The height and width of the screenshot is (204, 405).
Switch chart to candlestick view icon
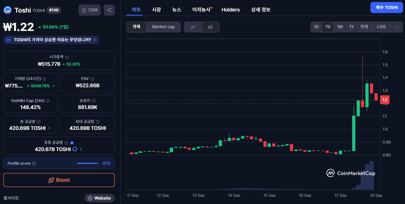click(x=210, y=27)
